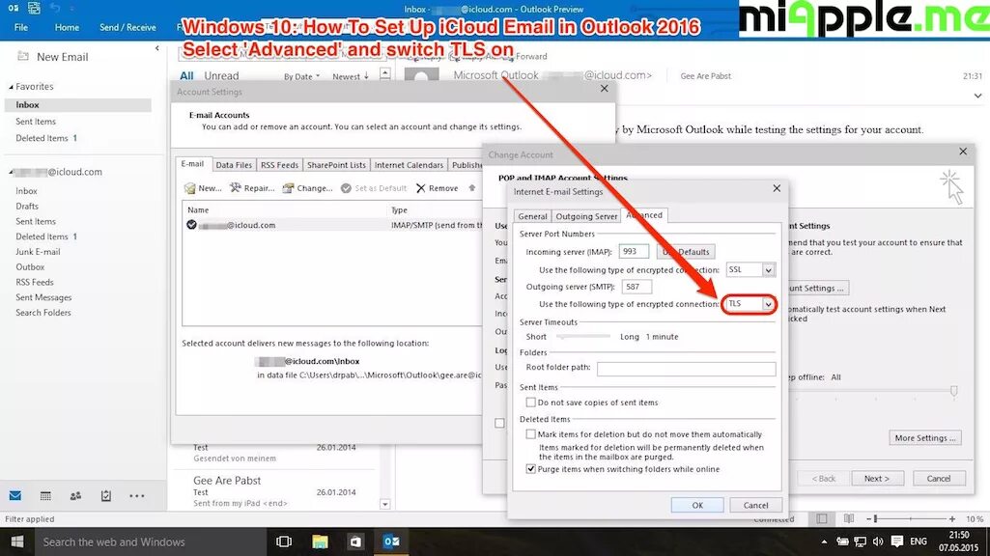Click the Repair account icon
Screen dimensions: 990x556
[236, 188]
